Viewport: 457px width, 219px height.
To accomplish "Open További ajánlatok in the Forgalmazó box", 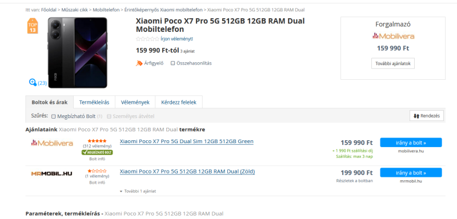I will [393, 63].
